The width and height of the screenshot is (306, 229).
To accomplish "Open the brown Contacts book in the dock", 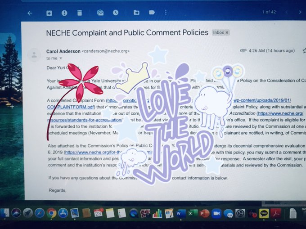I will [x=86, y=213].
